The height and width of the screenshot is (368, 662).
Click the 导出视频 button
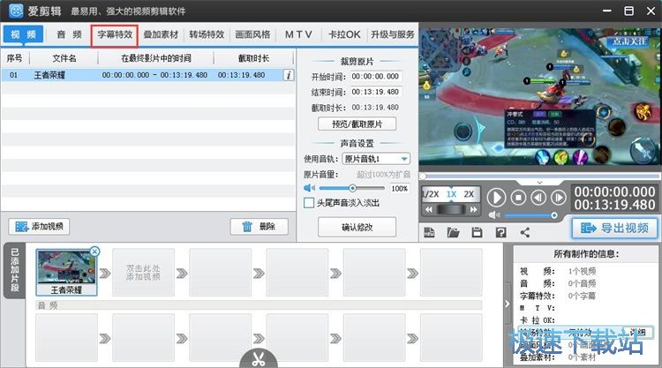coord(614,229)
